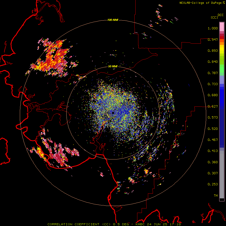This screenshot has width=226, height=226.
Task: Click the black radar site dot at center
Action: point(113,113)
